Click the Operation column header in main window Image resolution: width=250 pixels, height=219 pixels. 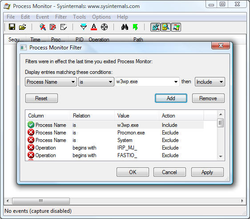(109, 40)
